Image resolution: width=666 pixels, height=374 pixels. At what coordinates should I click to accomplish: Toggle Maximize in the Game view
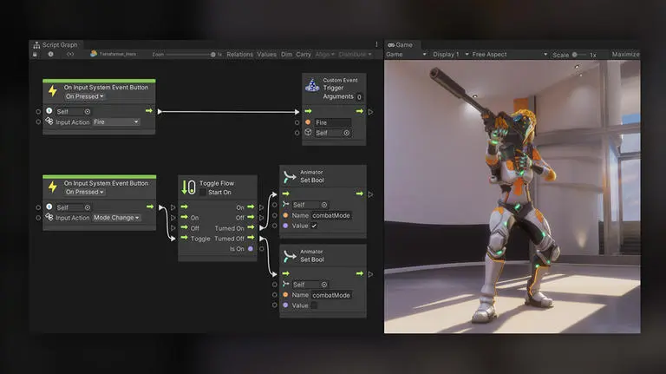(625, 55)
